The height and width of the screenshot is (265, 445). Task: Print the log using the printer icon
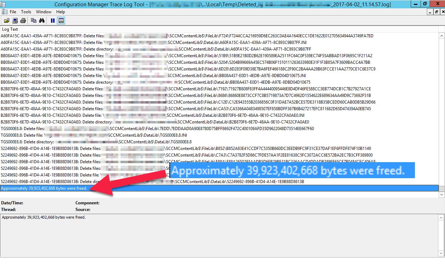pos(23,21)
